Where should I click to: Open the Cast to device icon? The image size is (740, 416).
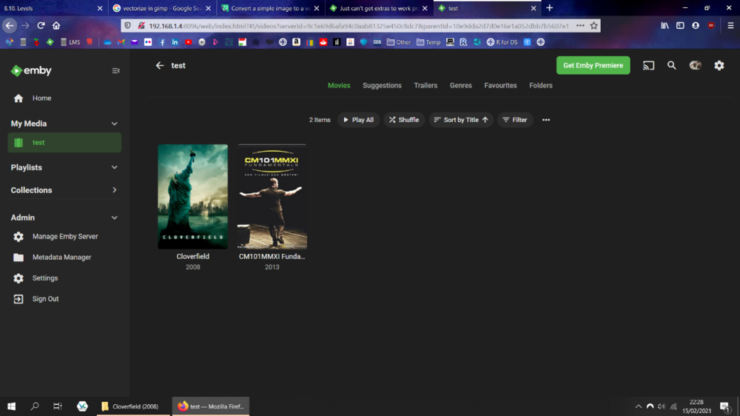[x=648, y=65]
